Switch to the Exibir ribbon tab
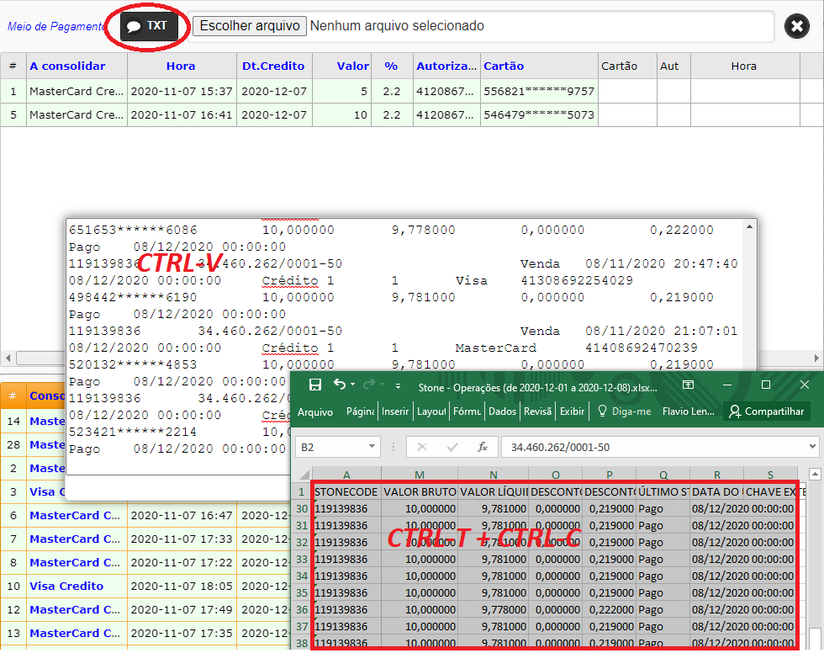The height and width of the screenshot is (653, 824). coord(573,411)
